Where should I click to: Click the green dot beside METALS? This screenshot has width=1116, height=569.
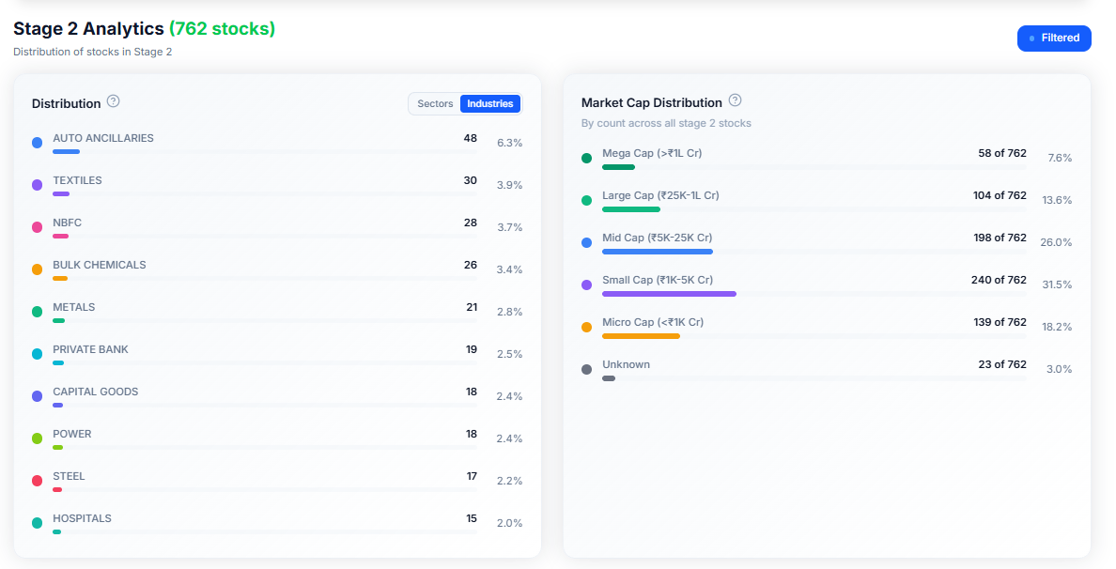point(37,312)
